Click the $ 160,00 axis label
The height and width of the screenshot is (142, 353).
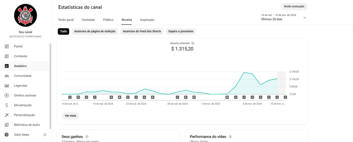[x=294, y=79]
